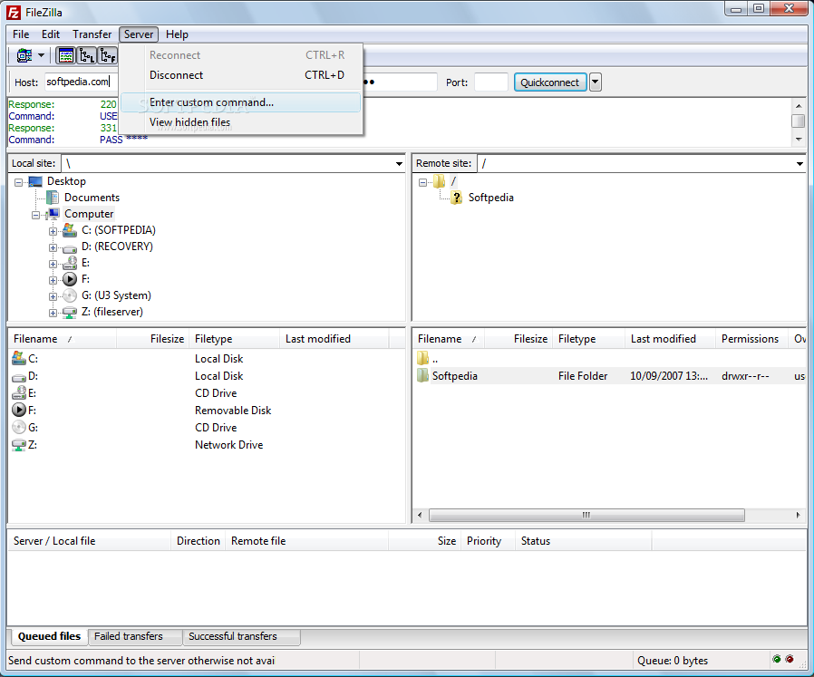Focus the Port input field
Screen dimensions: 814x677
491,82
